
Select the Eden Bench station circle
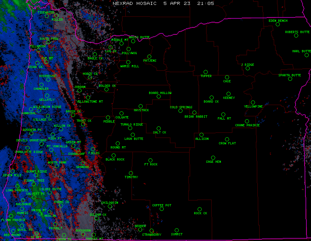(x=278, y=24)
